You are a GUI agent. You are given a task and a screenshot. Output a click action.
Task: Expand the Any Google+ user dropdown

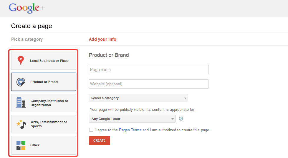(132, 119)
